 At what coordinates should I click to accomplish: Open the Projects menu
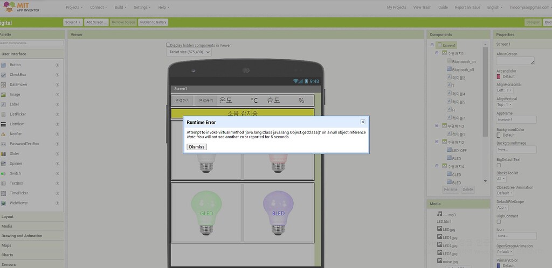coord(74,8)
